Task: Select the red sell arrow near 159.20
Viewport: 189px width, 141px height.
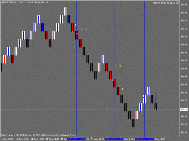Action: pyautogui.click(x=76, y=25)
